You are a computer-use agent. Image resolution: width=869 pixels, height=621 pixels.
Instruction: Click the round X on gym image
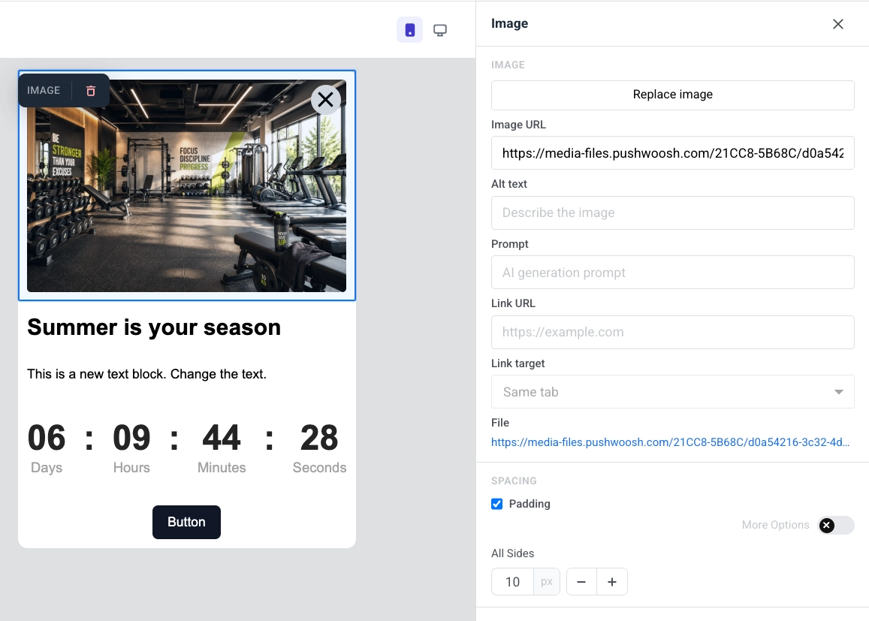tap(326, 100)
